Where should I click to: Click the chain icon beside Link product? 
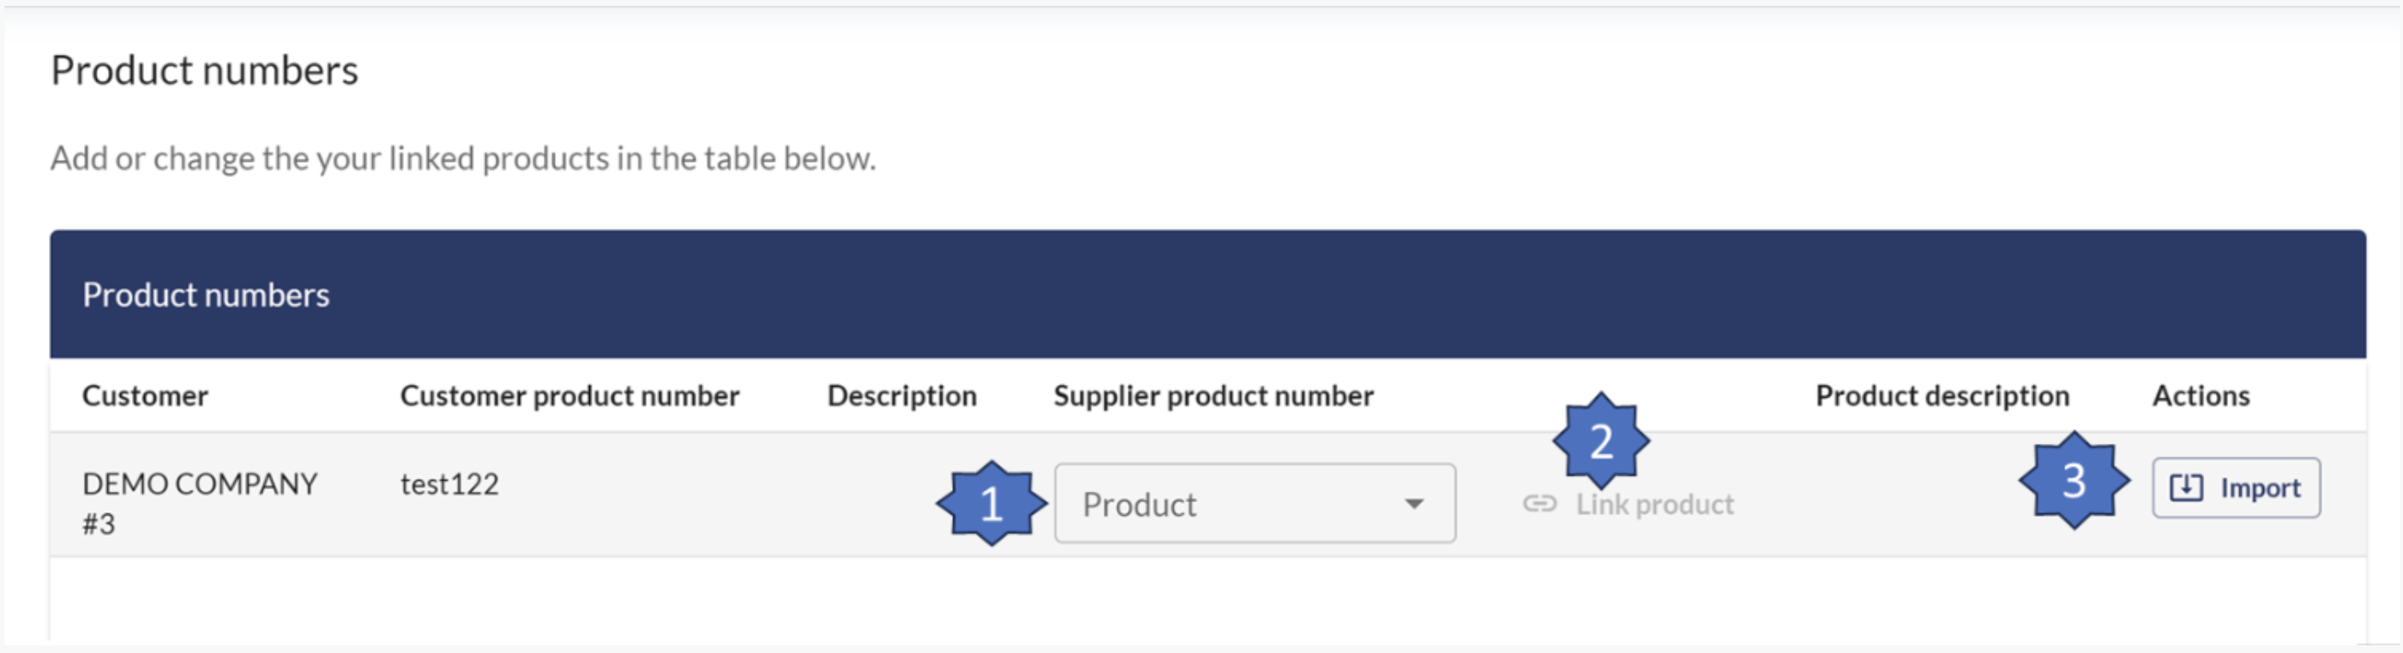coord(1539,504)
